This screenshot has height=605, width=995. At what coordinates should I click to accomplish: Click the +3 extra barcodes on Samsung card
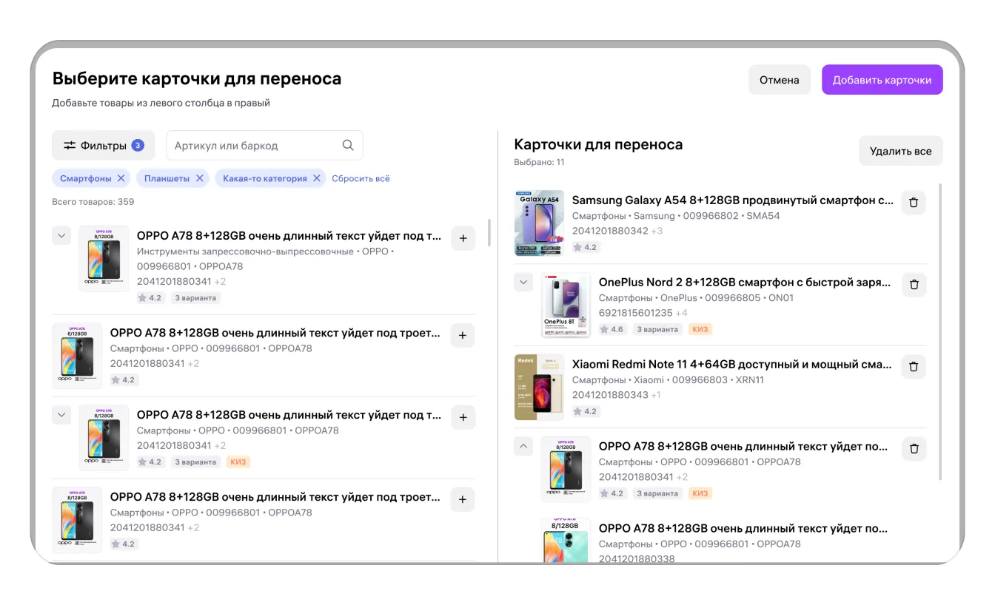point(657,231)
